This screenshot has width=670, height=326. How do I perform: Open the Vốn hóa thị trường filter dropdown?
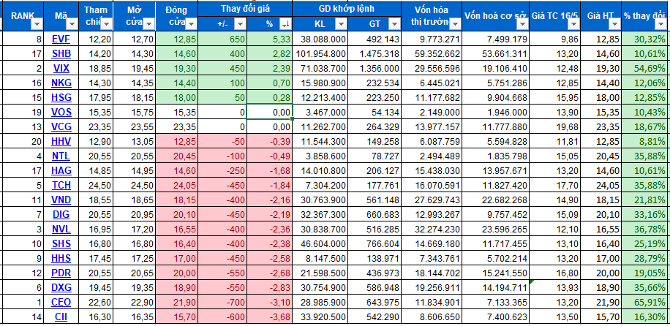point(456,24)
